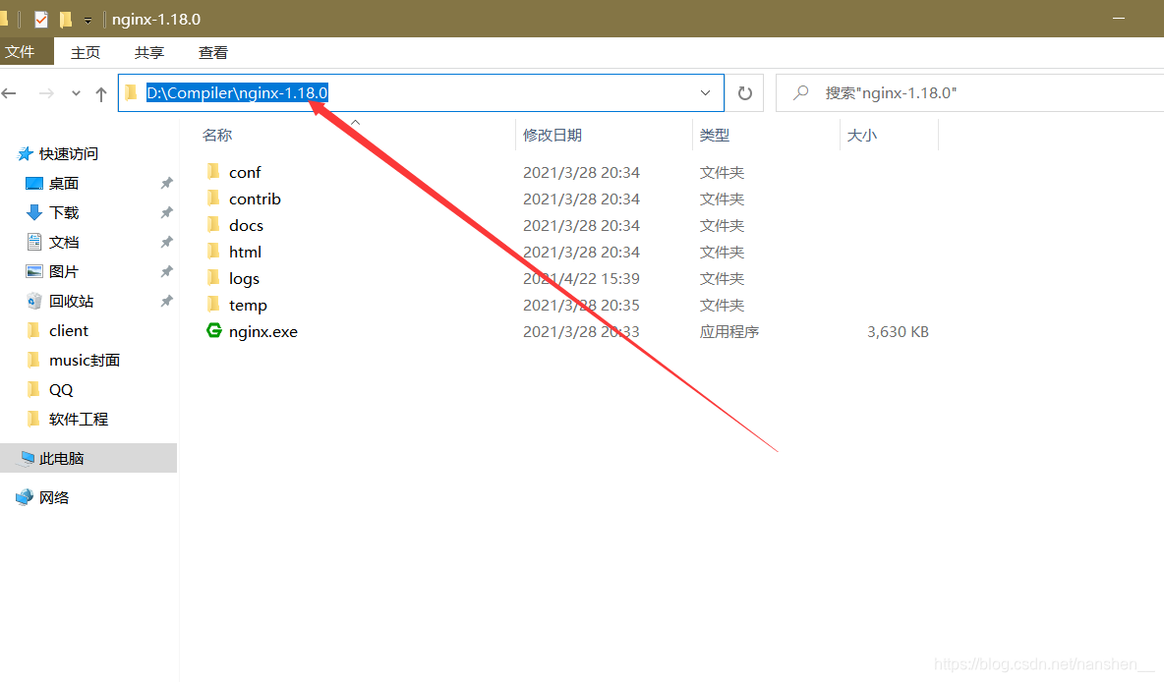Click the New folder icon in title bar
This screenshot has width=1164, height=682.
(66, 20)
